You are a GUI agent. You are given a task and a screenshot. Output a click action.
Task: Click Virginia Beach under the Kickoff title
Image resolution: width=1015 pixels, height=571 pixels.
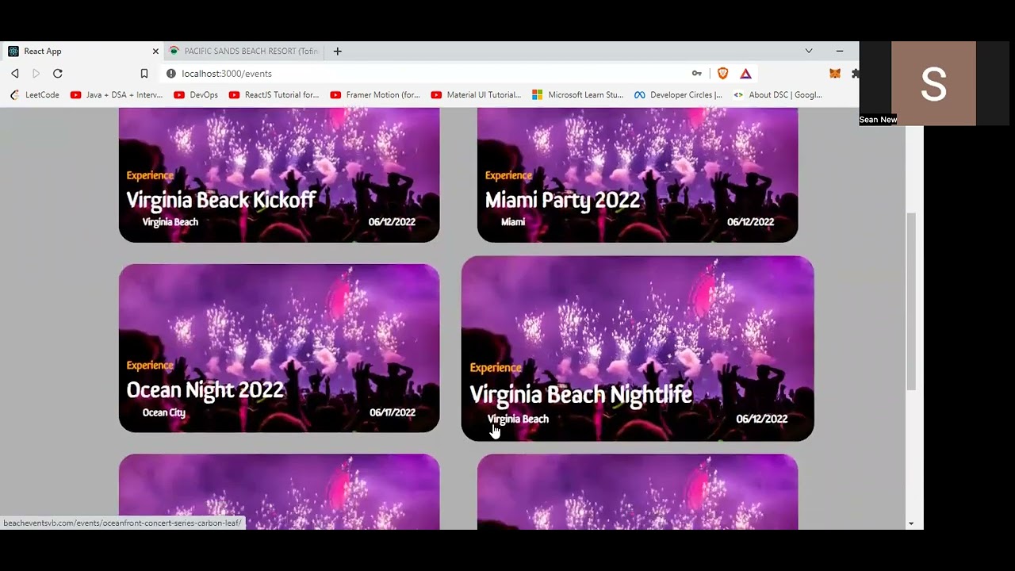[x=170, y=222]
